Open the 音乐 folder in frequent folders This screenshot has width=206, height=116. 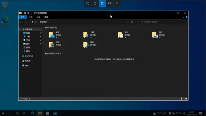(90, 45)
